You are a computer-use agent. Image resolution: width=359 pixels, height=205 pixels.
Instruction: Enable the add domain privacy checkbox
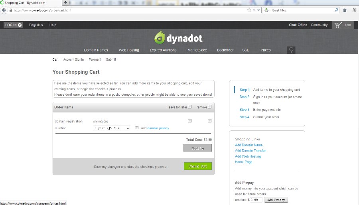coord(137,128)
